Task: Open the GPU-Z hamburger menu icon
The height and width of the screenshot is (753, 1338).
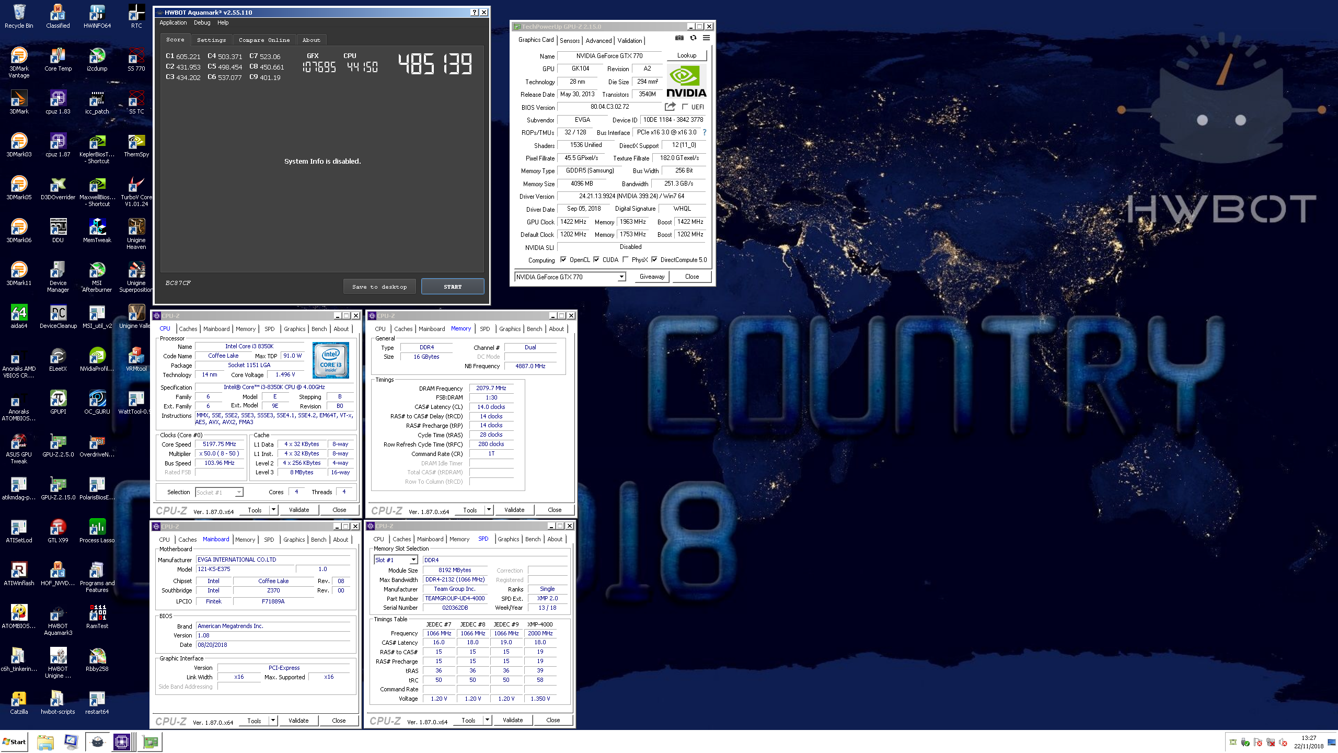Action: pyautogui.click(x=706, y=38)
